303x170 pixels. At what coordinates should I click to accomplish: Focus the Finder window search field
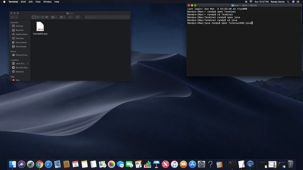tap(107, 17)
